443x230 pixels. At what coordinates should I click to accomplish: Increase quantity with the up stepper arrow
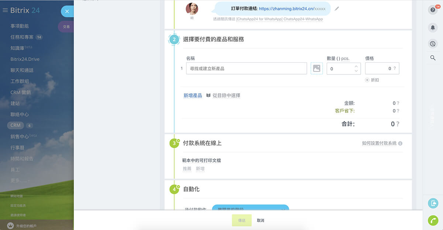tap(356, 66)
